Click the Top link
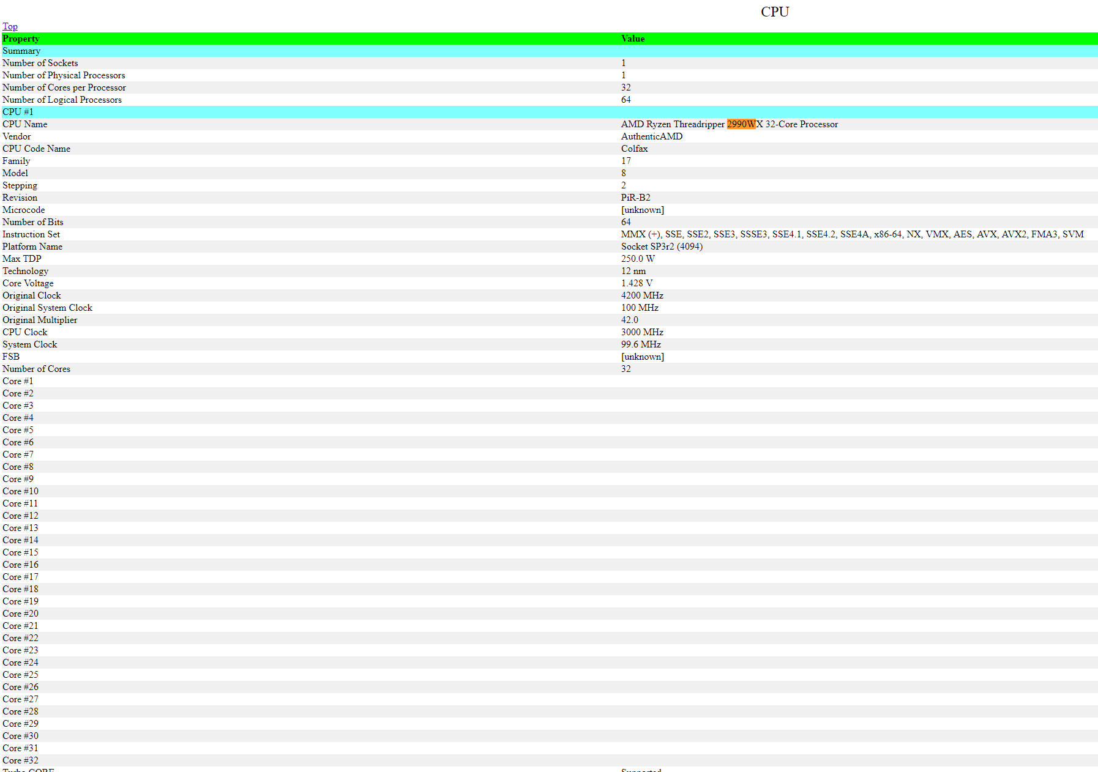Image resolution: width=1098 pixels, height=772 pixels. click(10, 26)
